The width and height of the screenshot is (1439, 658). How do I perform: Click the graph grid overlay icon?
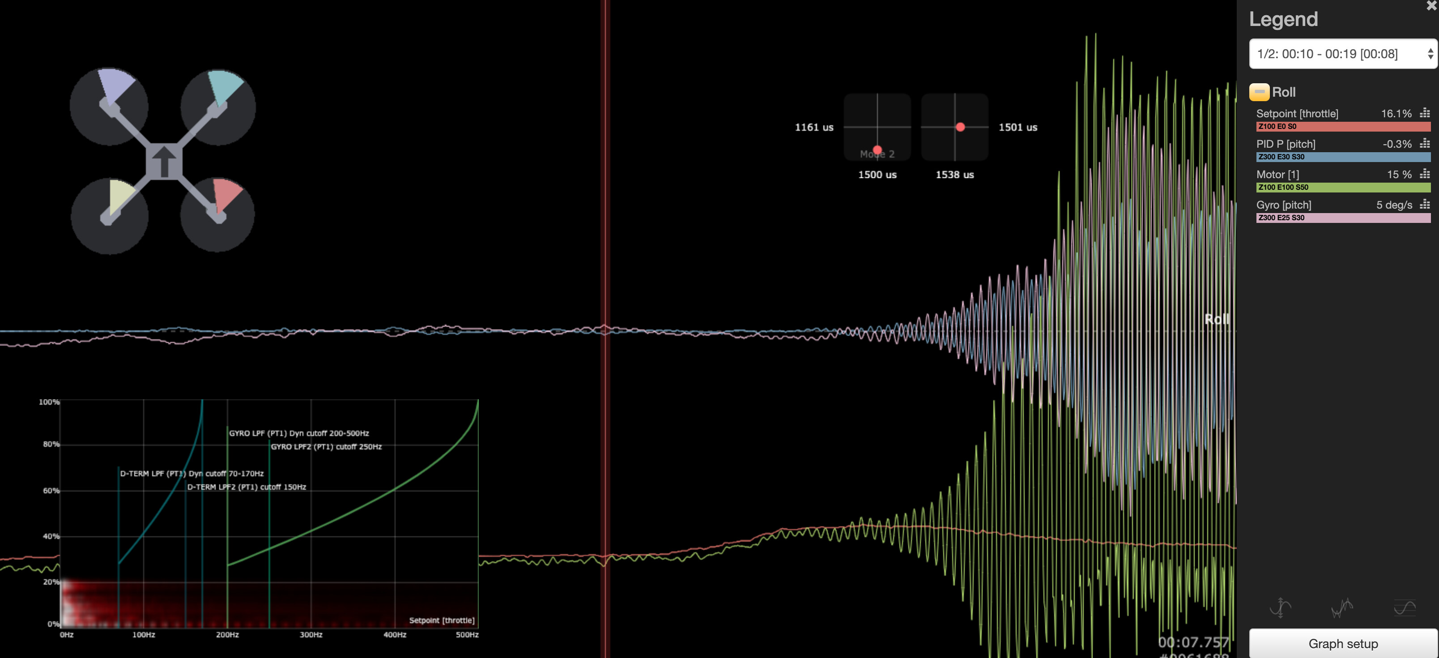point(1405,607)
